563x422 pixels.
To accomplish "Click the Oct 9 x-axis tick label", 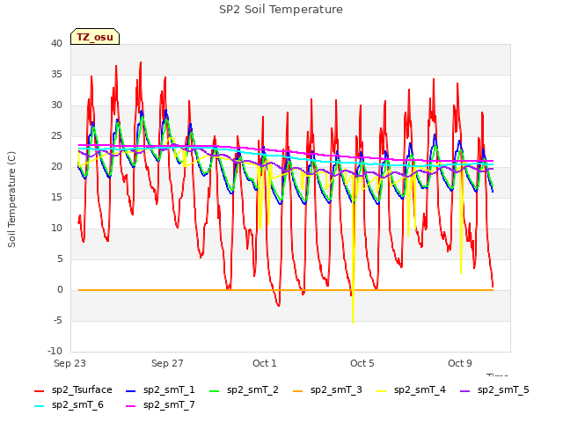I will pos(460,363).
